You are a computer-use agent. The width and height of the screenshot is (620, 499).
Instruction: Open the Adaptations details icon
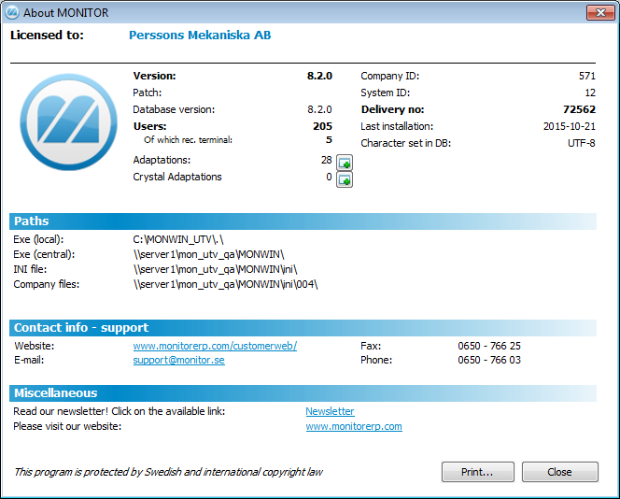click(345, 163)
